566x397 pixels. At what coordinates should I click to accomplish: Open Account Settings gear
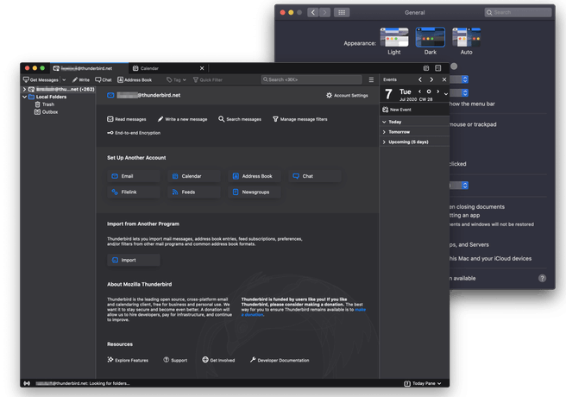click(347, 95)
